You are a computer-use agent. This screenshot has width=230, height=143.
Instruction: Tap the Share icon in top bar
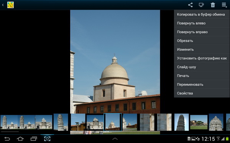(x=190, y=5)
